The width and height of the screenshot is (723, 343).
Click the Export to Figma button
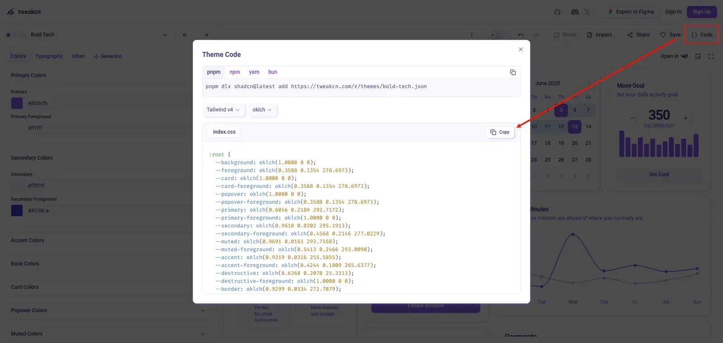pos(631,12)
